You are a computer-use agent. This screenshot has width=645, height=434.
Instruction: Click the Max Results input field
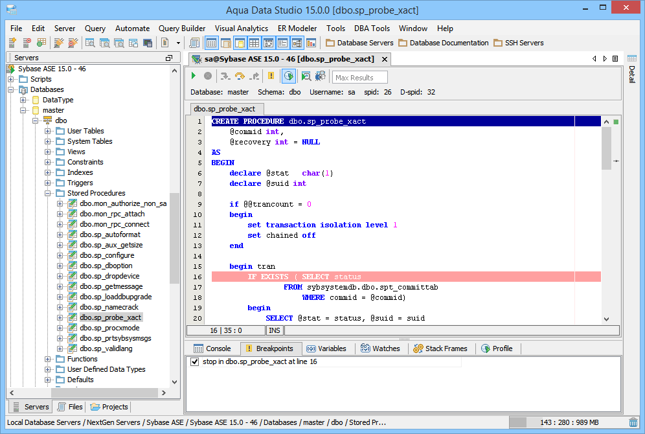pyautogui.click(x=360, y=77)
